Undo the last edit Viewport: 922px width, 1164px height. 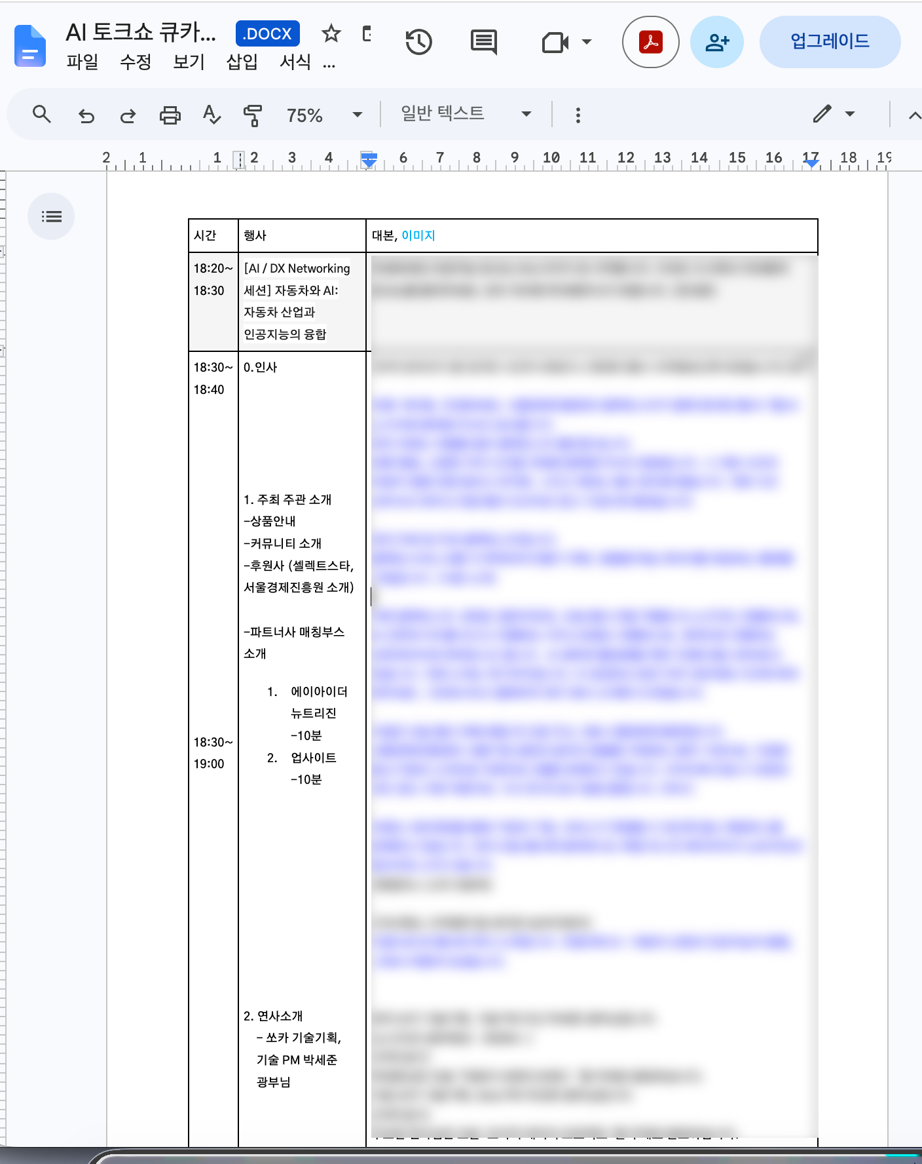point(86,116)
